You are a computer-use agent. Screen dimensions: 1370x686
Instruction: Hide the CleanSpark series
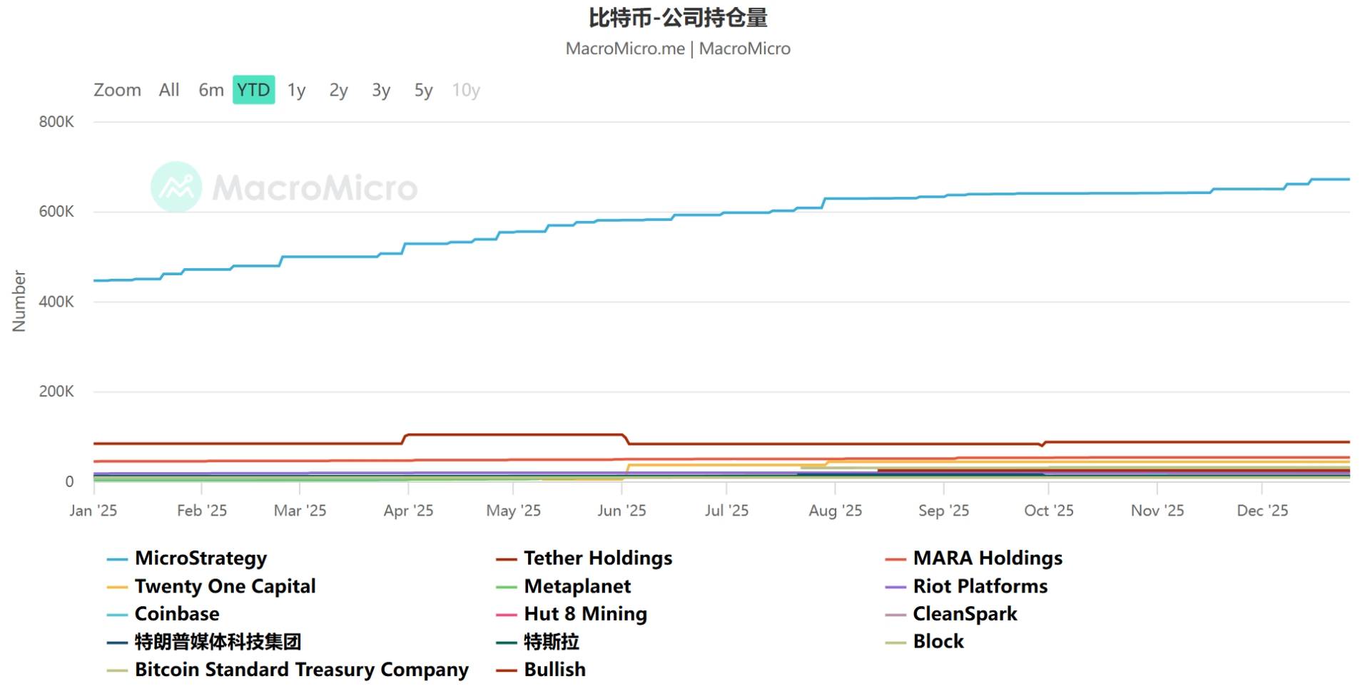965,614
